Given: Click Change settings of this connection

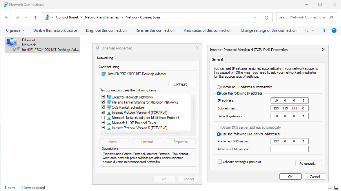Looking at the screenshot, I should click(x=268, y=30).
